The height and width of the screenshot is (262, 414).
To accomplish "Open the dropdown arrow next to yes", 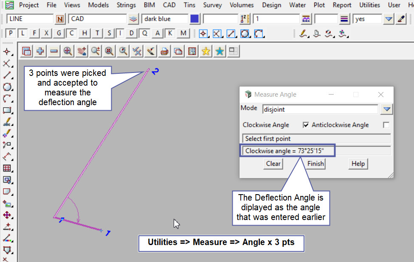I will click(389, 19).
